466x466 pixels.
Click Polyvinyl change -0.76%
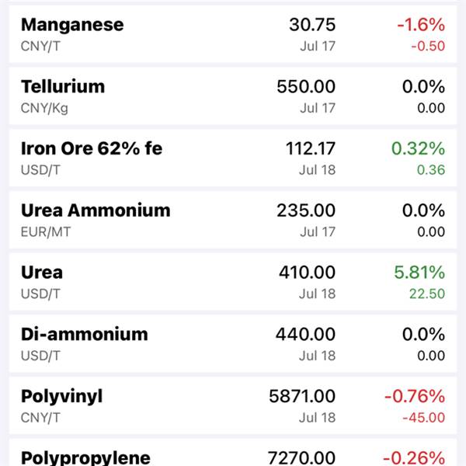[415, 396]
